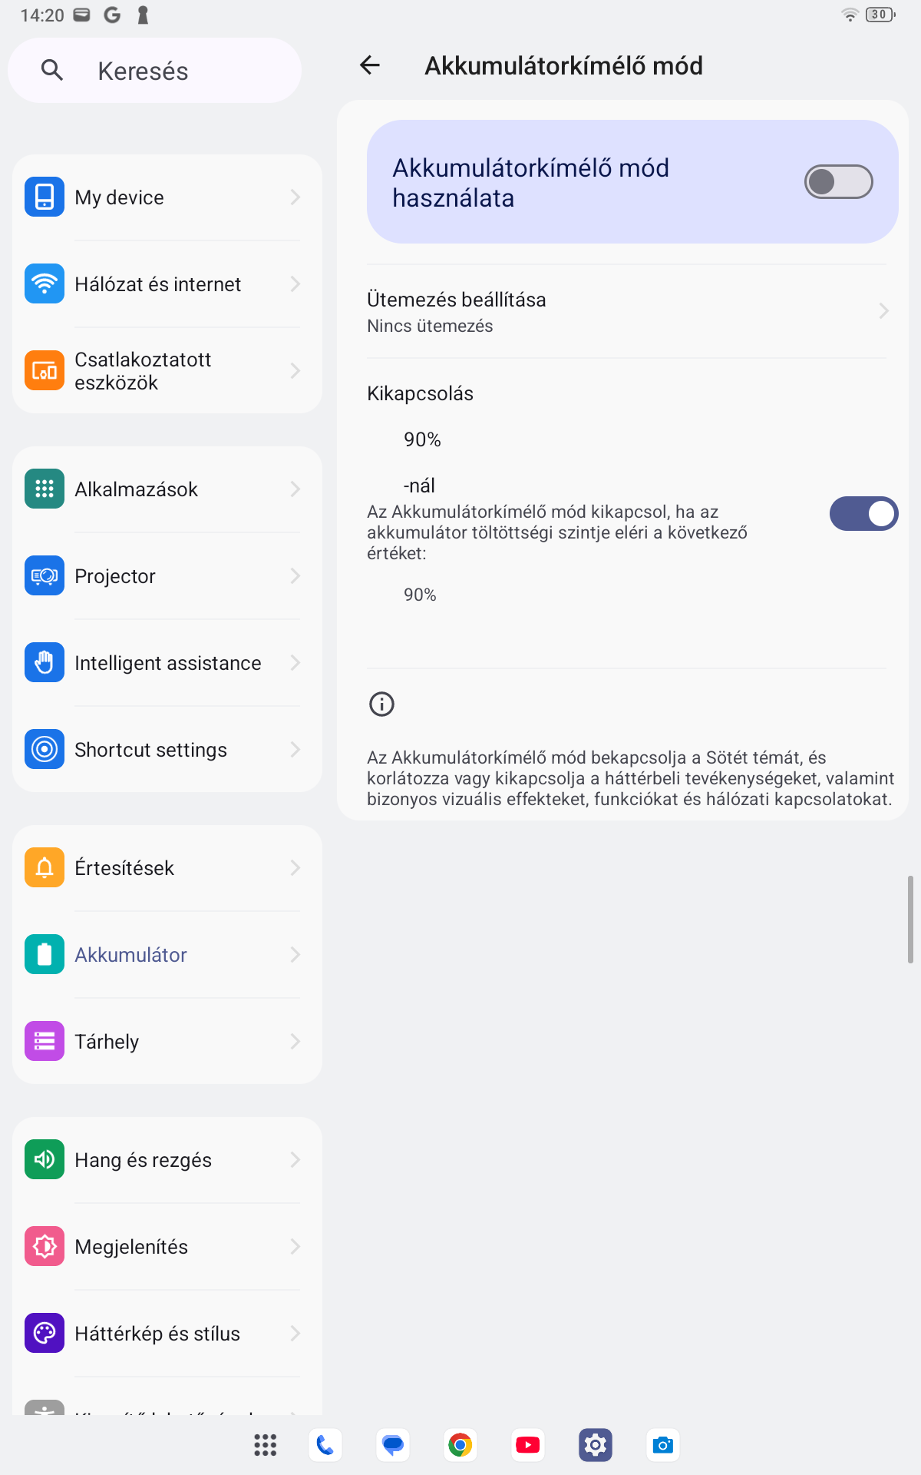The image size is (921, 1475).
Task: Launch YouTube from the taskbar
Action: point(528,1445)
